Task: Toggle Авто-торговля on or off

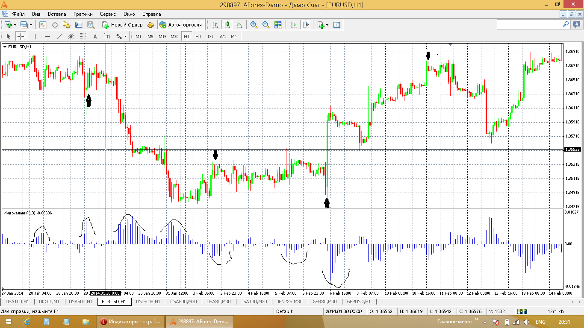Action: (180, 25)
